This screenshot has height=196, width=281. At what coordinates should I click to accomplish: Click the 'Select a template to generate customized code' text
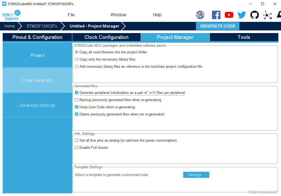tap(111, 175)
